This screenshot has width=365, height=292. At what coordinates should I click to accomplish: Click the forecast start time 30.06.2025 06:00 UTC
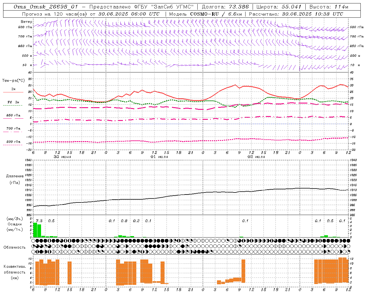[x=129, y=14]
